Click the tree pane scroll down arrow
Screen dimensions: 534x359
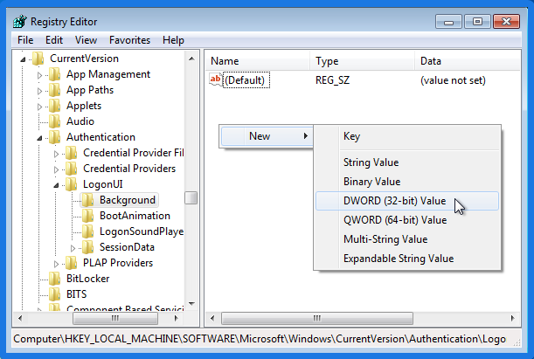(191, 303)
